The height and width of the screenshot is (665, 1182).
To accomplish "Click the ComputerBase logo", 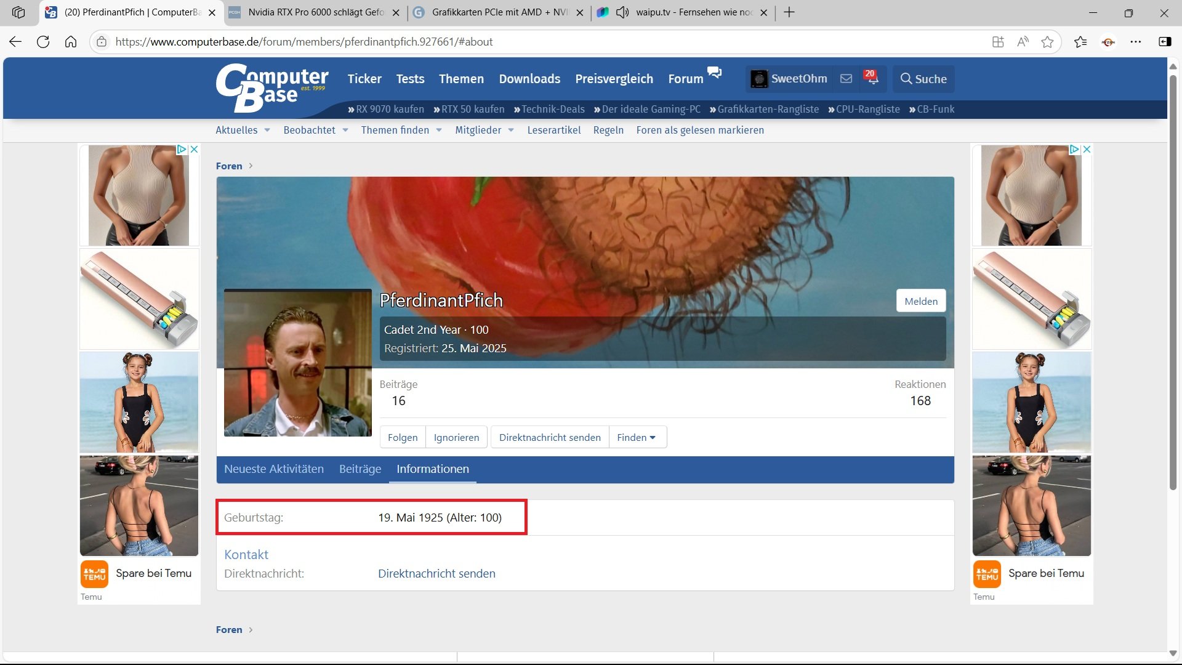I will pyautogui.click(x=271, y=88).
